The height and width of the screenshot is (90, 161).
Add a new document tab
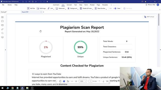44,12
